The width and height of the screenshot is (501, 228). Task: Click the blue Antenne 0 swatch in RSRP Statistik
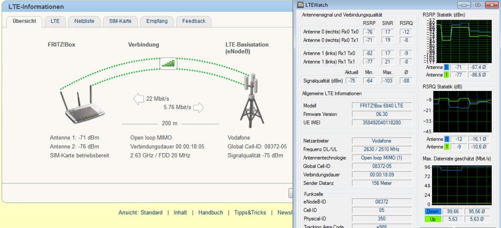446,68
